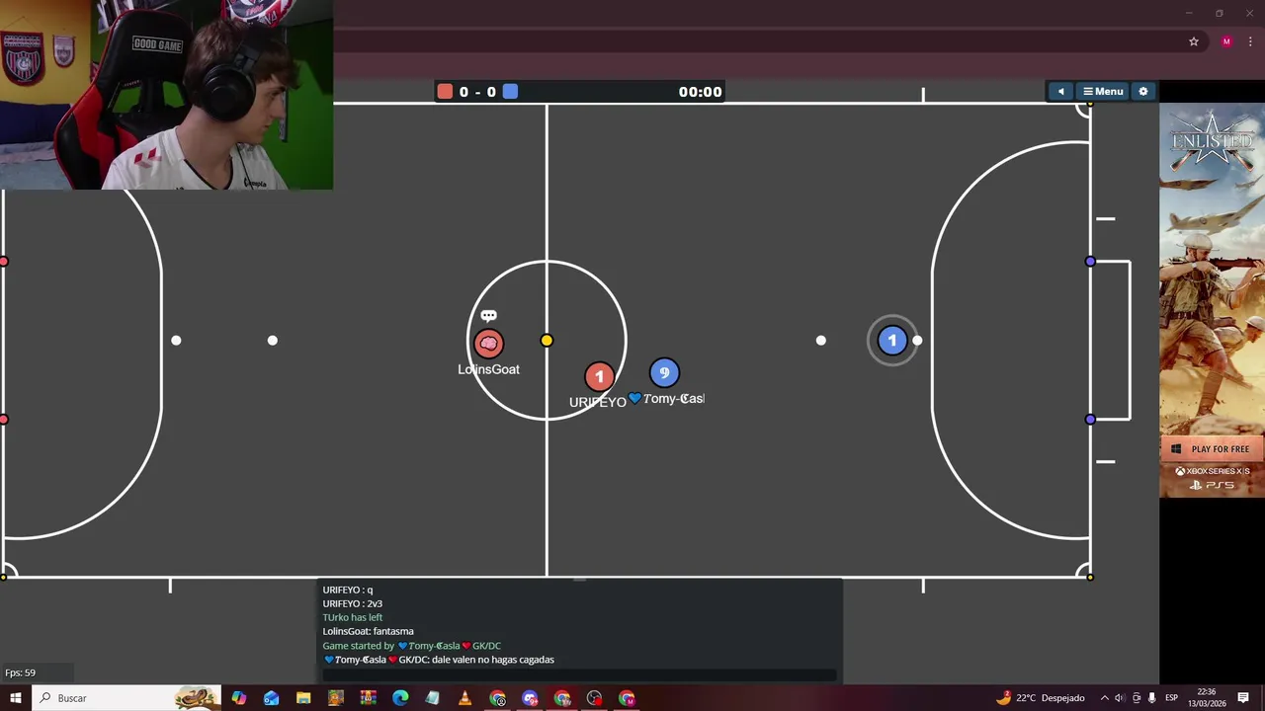
Task: Switch the ESP keyboard language indicator
Action: (x=1171, y=698)
